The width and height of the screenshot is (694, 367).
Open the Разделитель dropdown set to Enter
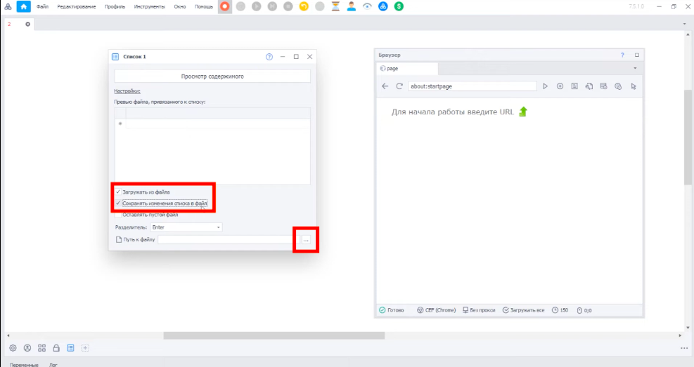pyautogui.click(x=186, y=227)
